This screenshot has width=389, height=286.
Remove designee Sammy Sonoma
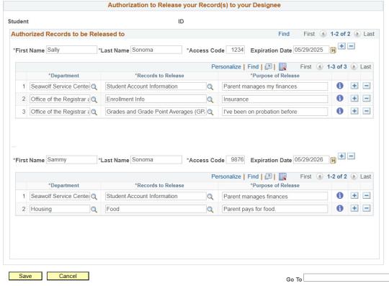pos(351,156)
